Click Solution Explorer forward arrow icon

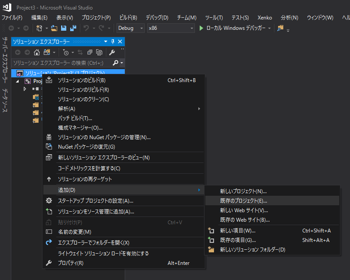27,52
